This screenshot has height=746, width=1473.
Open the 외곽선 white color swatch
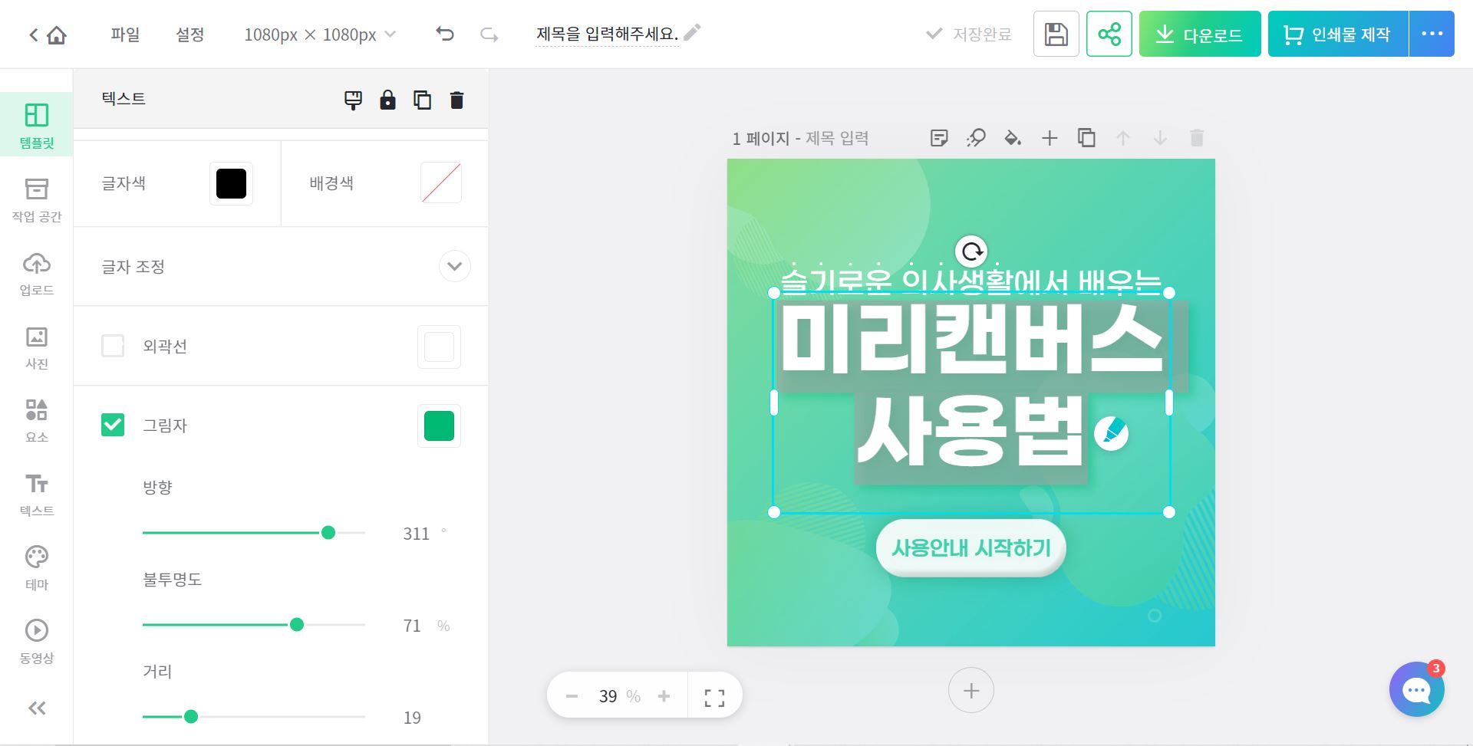(x=439, y=347)
